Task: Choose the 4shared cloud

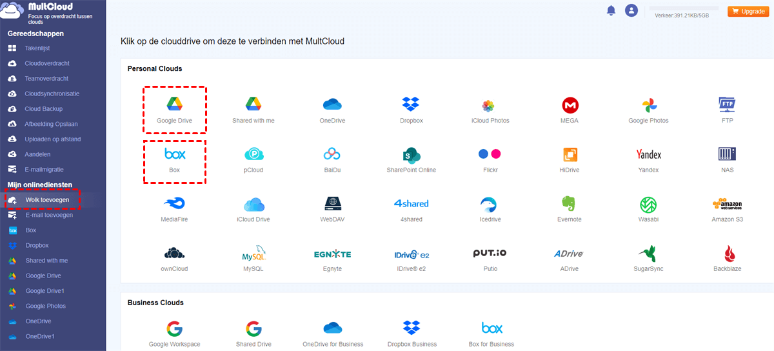Action: [411, 209]
